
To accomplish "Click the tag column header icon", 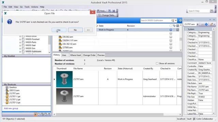I will click(174, 26).
